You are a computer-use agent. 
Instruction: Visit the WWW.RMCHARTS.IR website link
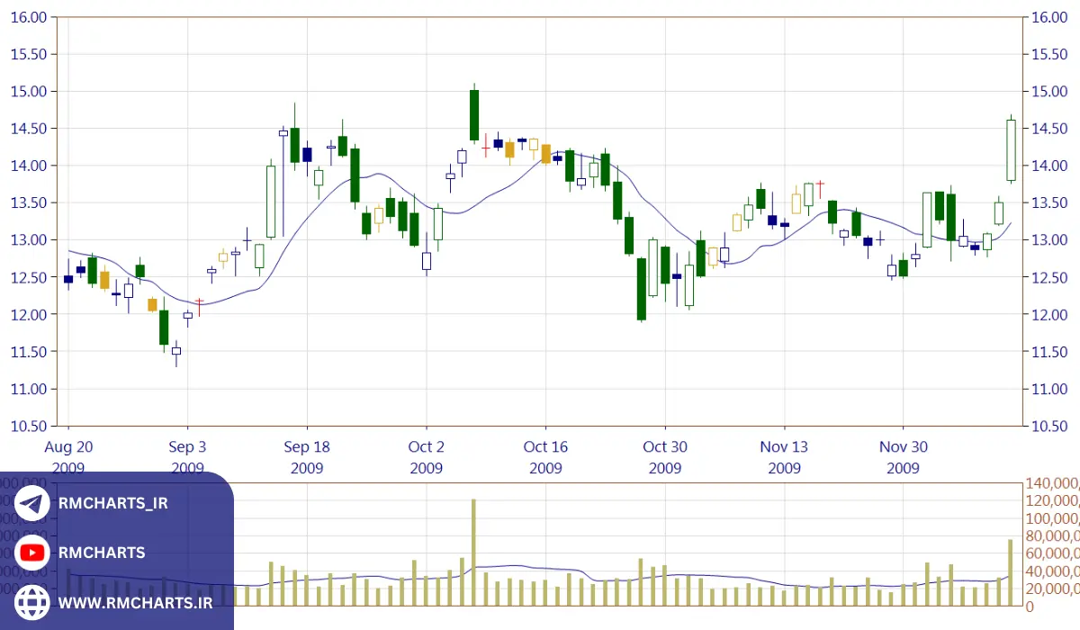135,602
